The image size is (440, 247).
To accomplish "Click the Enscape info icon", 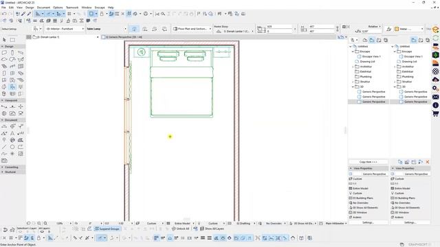I will click(435, 105).
